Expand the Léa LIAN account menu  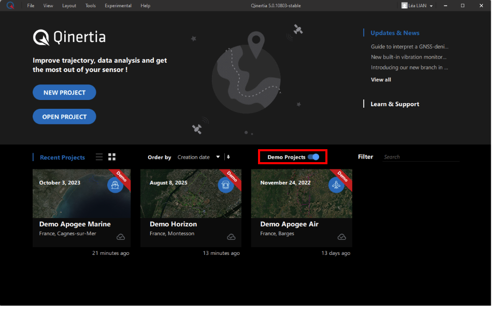point(431,6)
